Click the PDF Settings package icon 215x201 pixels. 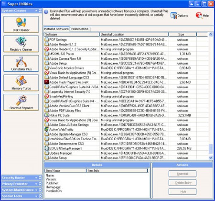click(x=47, y=40)
